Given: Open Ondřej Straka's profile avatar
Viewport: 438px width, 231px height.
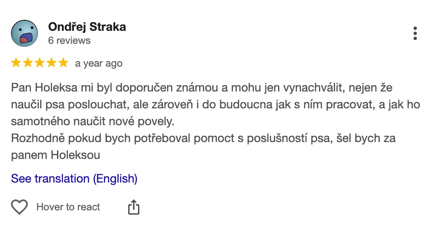Looking at the screenshot, I should click(25, 33).
